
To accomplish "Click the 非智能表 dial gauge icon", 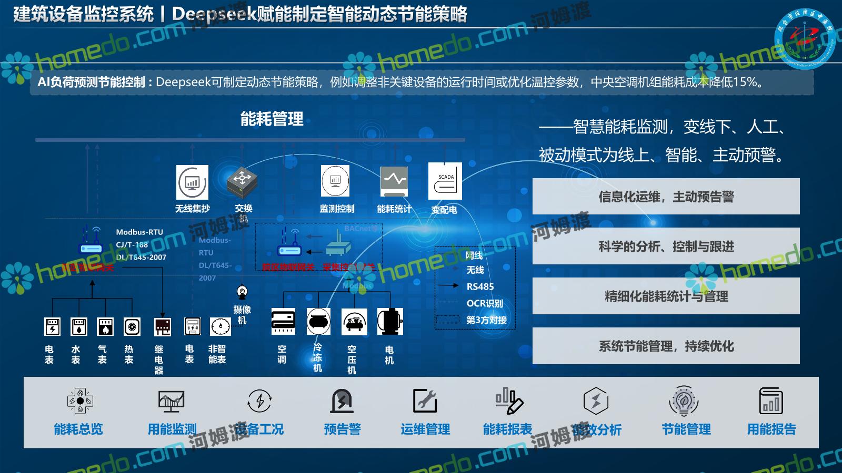I will click(x=220, y=326).
